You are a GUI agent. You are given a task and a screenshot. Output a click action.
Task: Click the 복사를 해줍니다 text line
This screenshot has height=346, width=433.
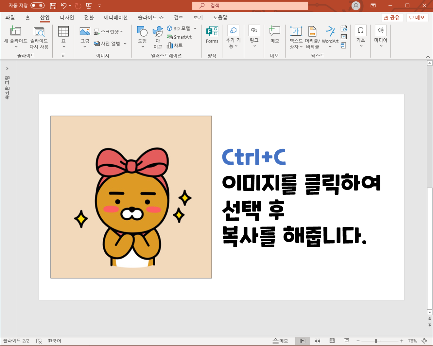pyautogui.click(x=294, y=236)
